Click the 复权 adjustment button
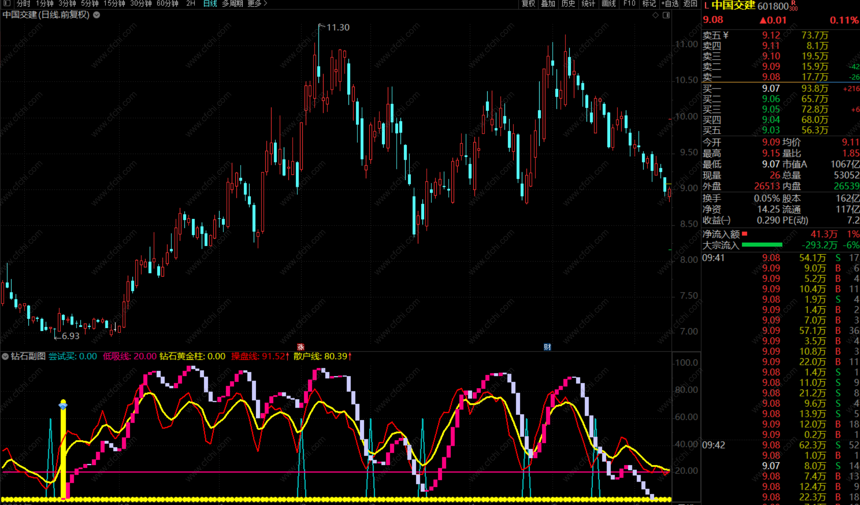The image size is (860, 505). tap(528, 3)
